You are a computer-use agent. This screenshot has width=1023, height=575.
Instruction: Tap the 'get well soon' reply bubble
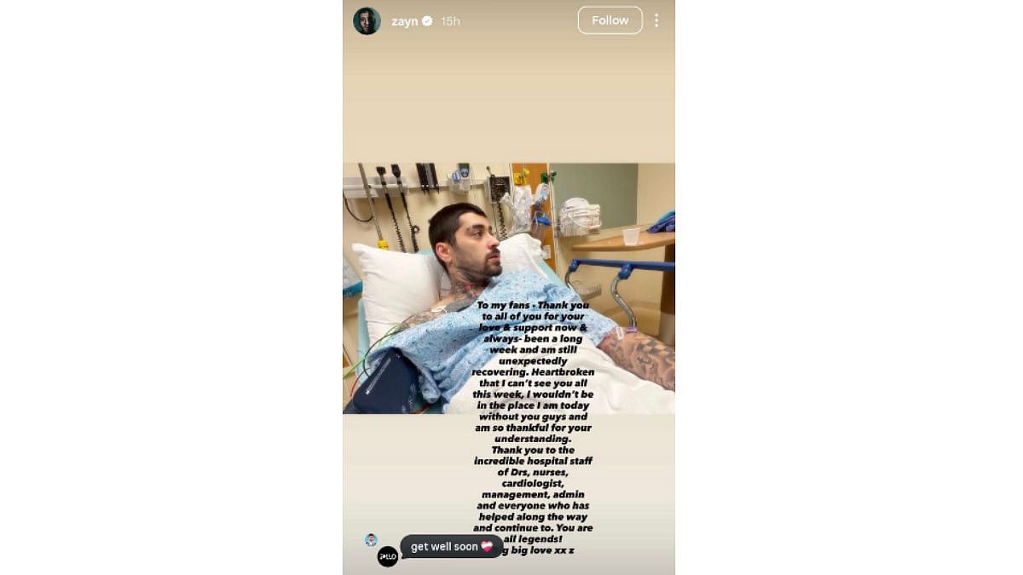coord(452,547)
